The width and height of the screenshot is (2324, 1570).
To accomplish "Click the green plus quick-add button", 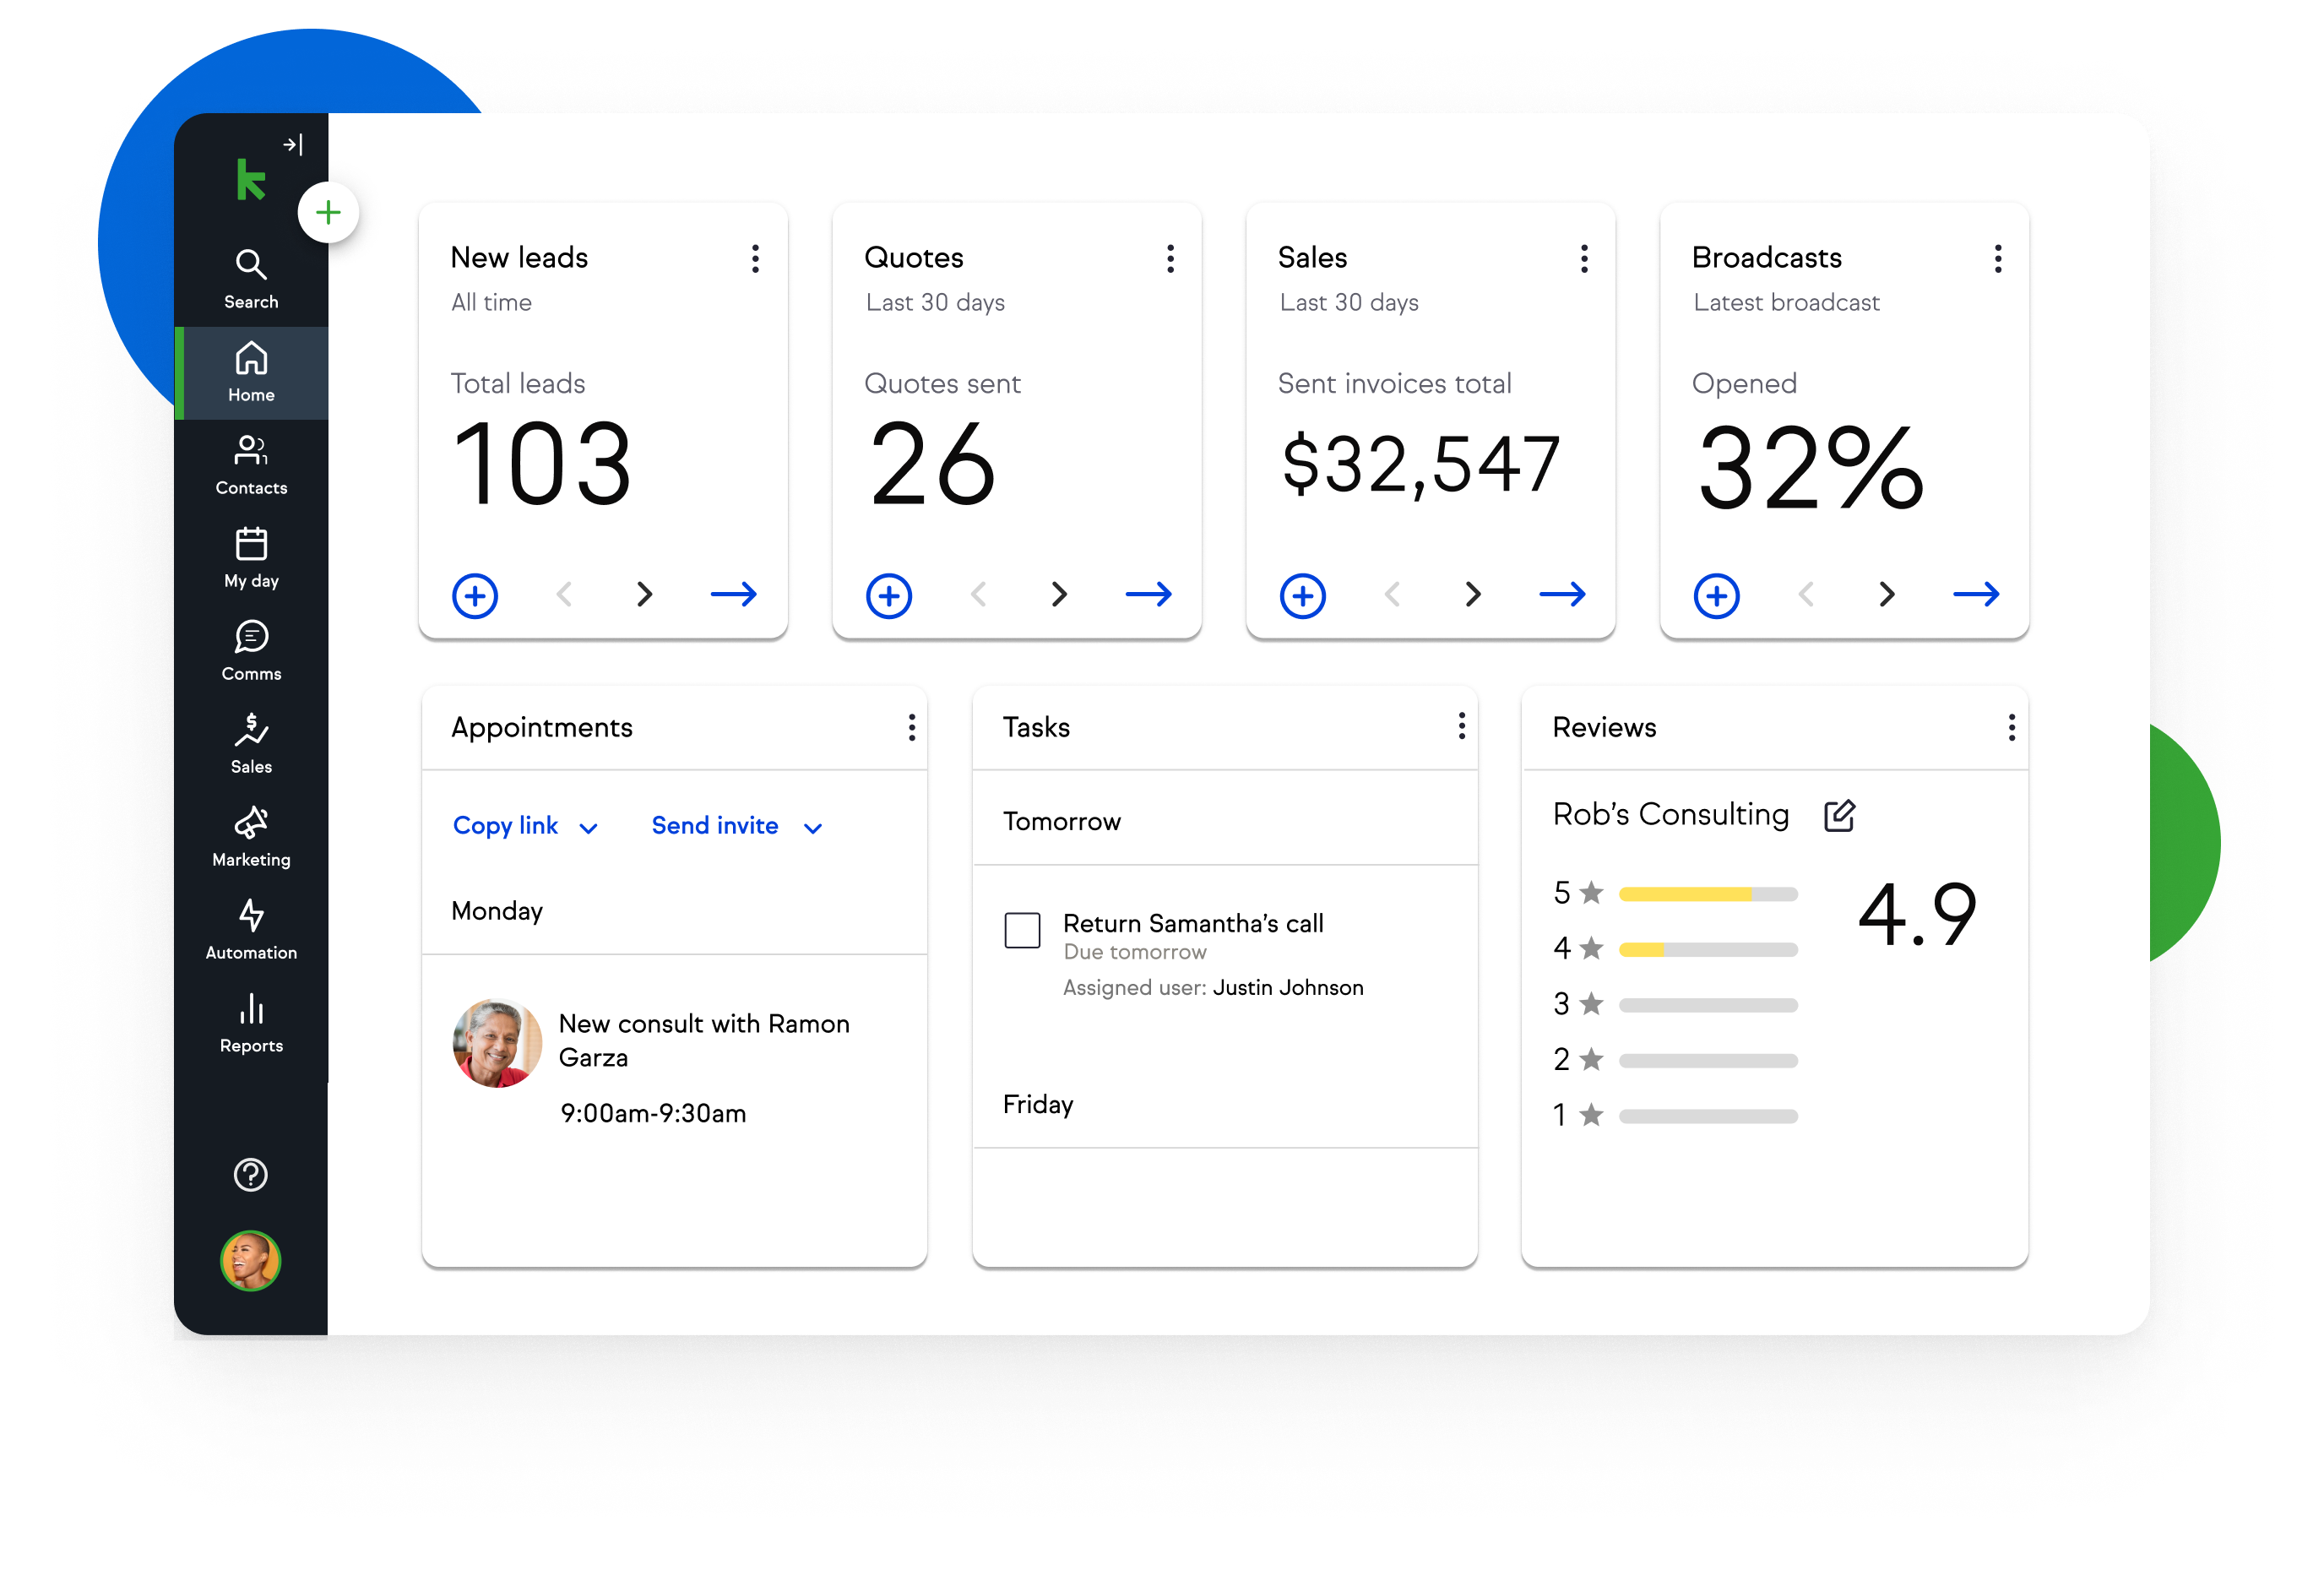I will click(x=328, y=212).
